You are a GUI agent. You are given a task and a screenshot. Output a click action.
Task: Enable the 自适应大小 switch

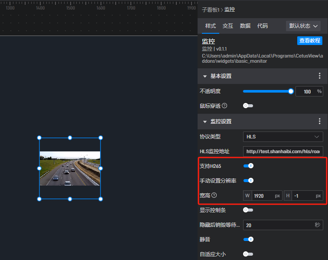tap(248, 254)
